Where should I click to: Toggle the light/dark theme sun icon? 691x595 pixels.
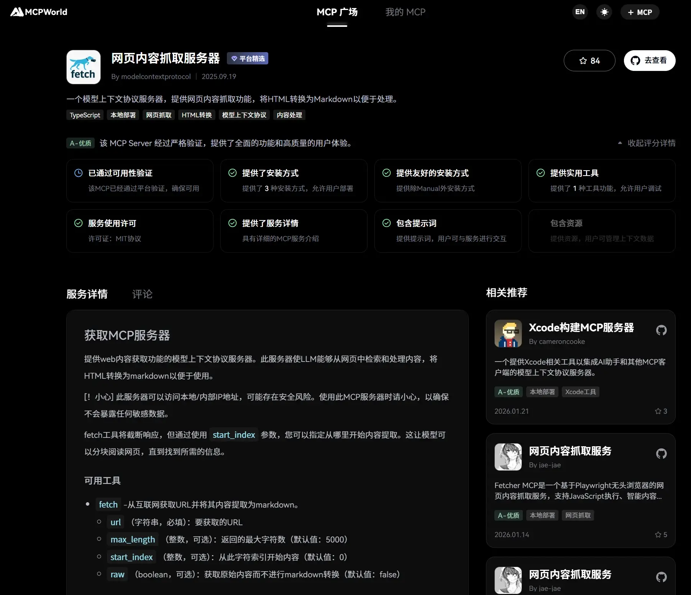pyautogui.click(x=604, y=12)
